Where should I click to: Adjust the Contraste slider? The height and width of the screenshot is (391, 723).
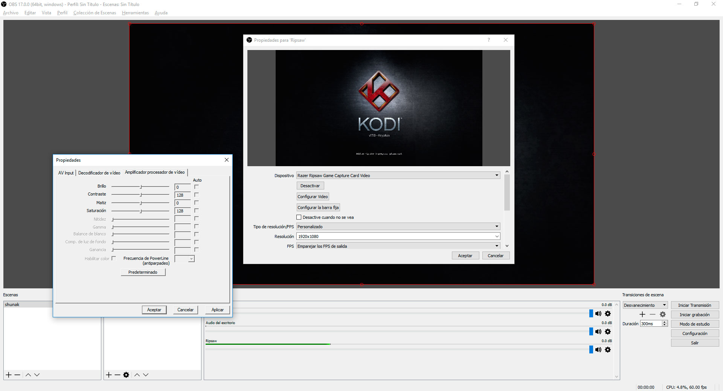click(x=140, y=194)
